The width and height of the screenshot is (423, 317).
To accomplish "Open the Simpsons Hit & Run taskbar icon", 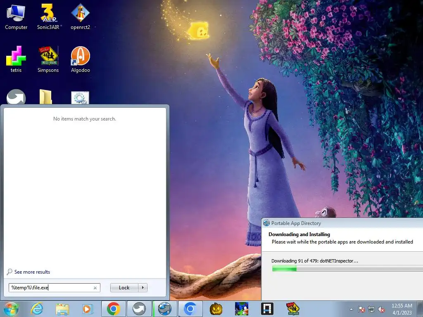I will (x=293, y=309).
